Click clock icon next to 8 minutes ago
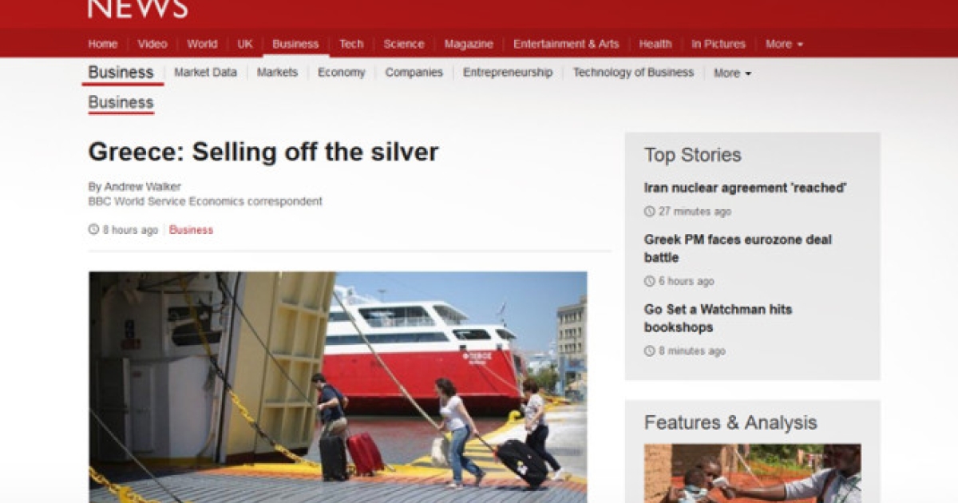Image resolution: width=958 pixels, height=503 pixels. click(x=649, y=351)
